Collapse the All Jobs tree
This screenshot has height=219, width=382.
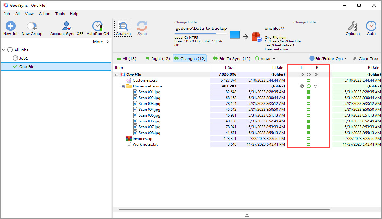coord(4,50)
